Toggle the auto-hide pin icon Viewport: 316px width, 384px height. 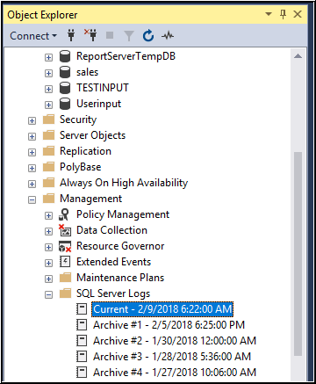pos(283,14)
